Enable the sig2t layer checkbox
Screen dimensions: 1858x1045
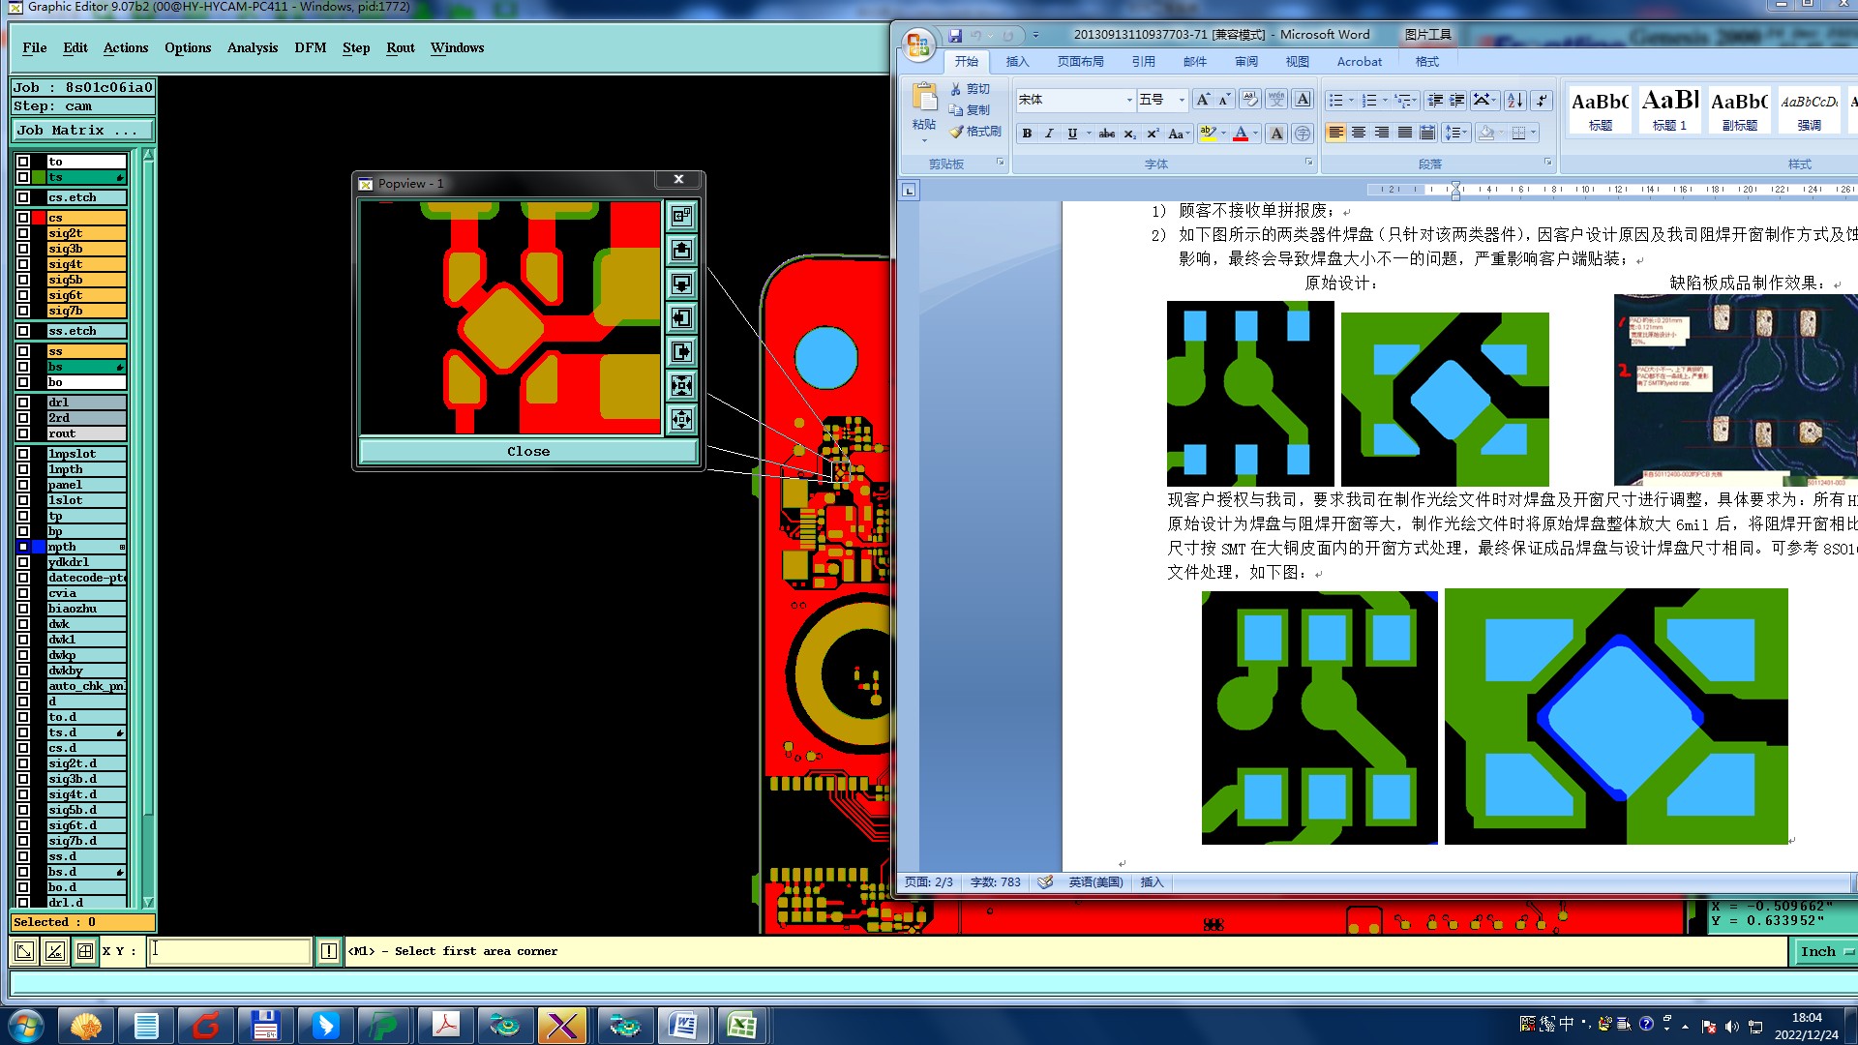[x=23, y=233]
